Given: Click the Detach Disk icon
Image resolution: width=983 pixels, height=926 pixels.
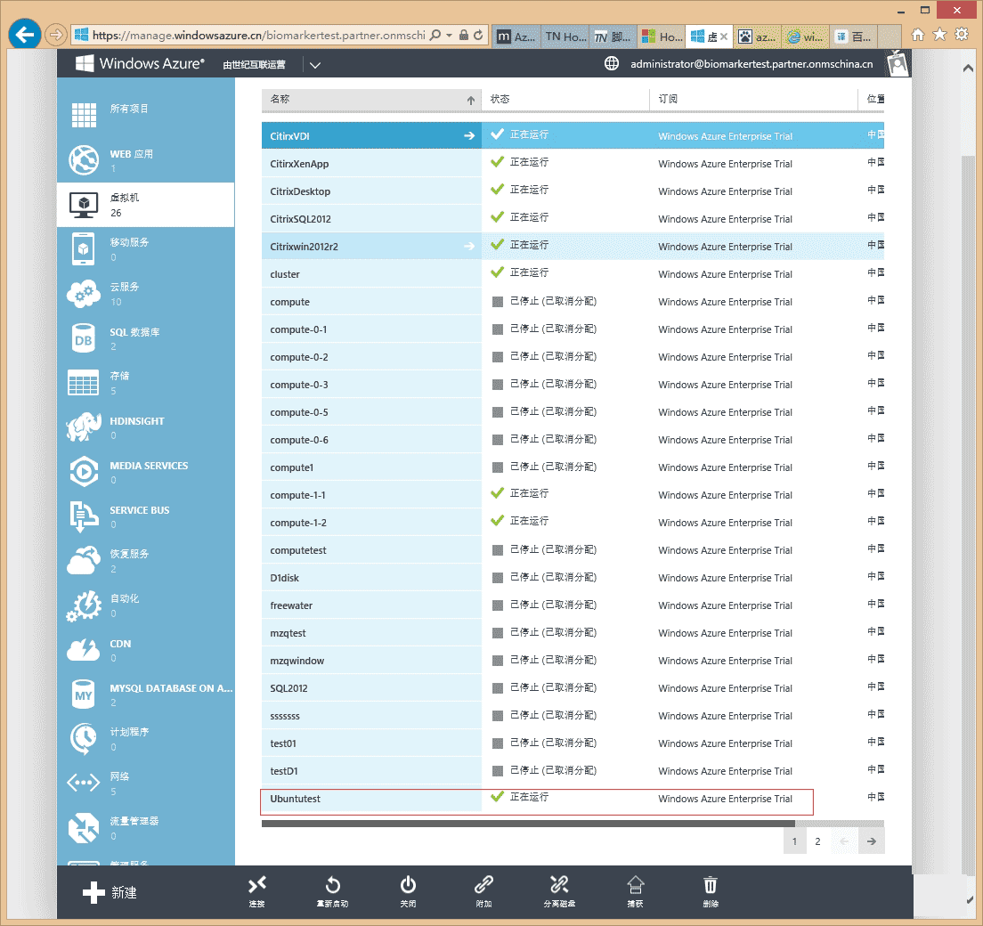Looking at the screenshot, I should pos(559,885).
